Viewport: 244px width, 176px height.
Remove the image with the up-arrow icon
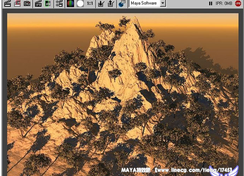coord(111,4)
